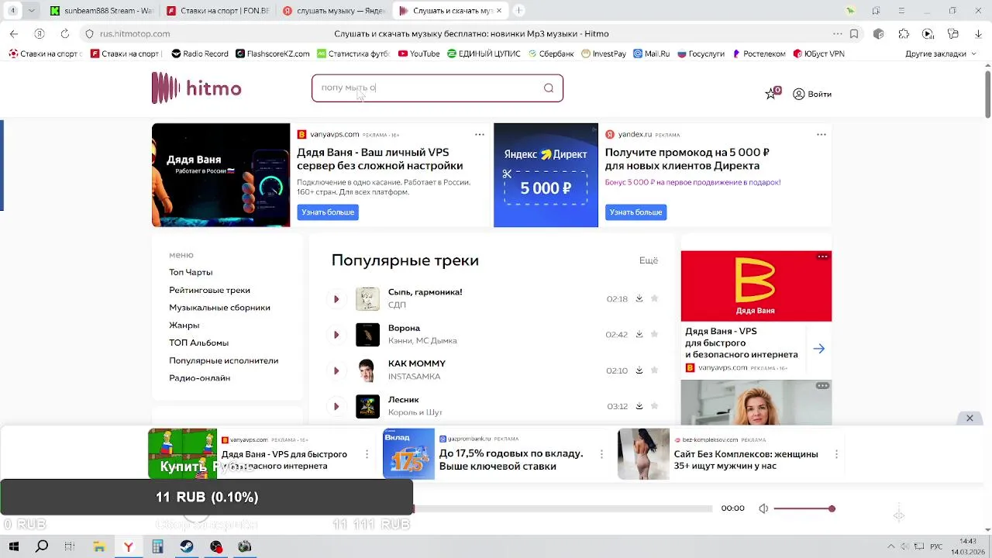The image size is (992, 558).
Task: Download the track КАК MOMMY
Action: click(x=639, y=370)
